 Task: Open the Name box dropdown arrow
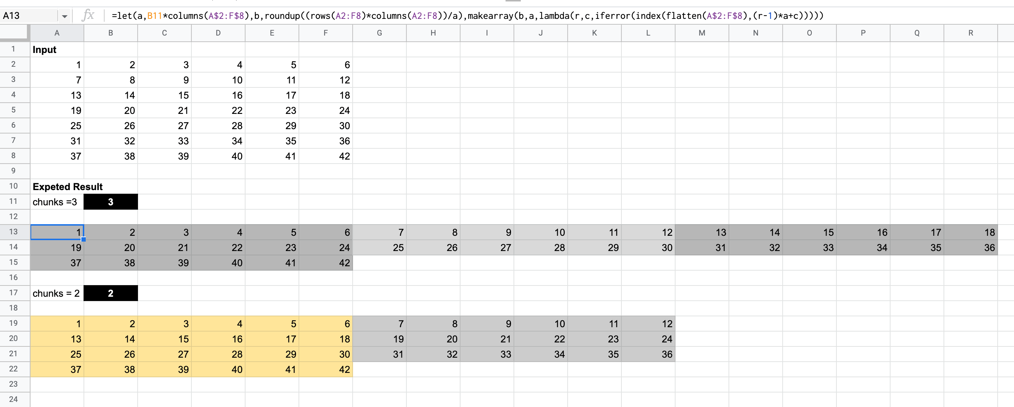65,16
